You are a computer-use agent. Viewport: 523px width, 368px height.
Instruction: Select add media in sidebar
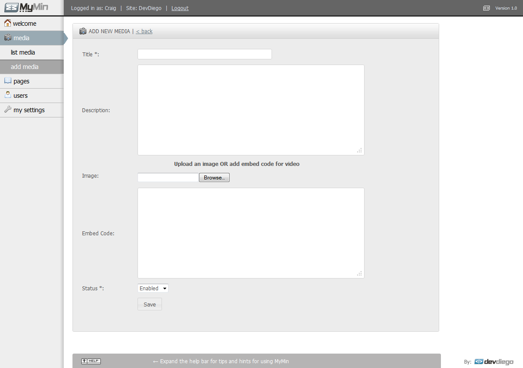point(24,67)
